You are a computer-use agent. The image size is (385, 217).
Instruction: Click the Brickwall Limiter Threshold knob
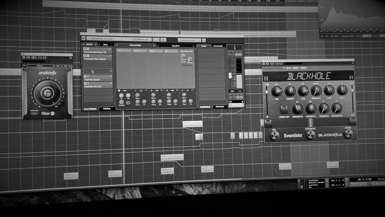click(183, 56)
